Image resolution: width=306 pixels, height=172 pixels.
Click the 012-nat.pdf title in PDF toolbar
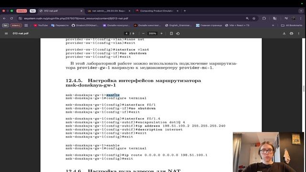21,33
